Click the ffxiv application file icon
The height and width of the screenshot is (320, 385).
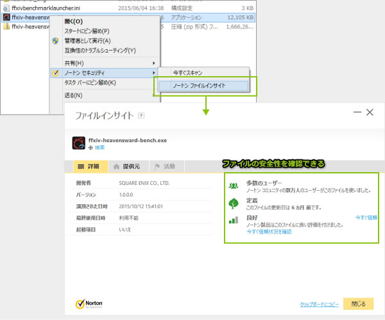(x=6, y=17)
